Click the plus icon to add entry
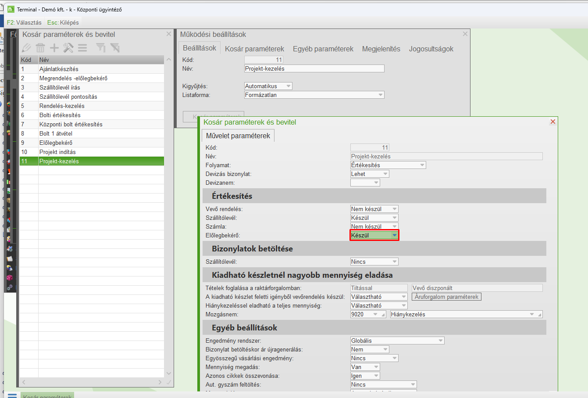 tap(54, 48)
